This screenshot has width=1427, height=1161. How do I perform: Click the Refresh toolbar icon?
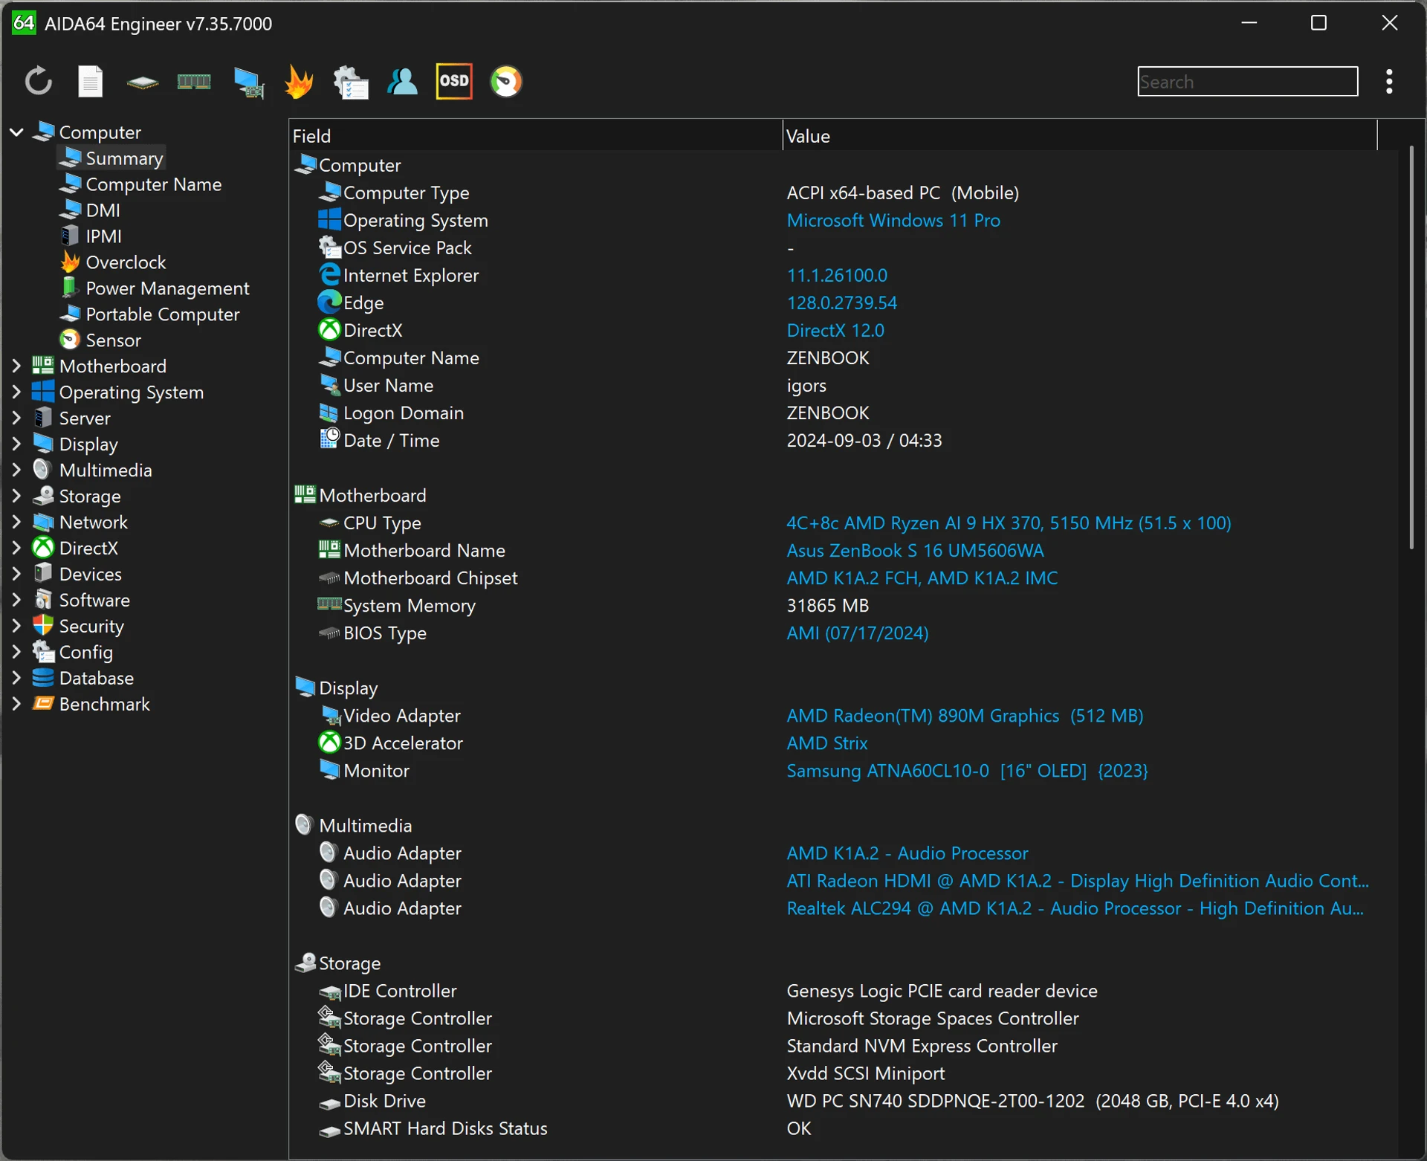(39, 81)
